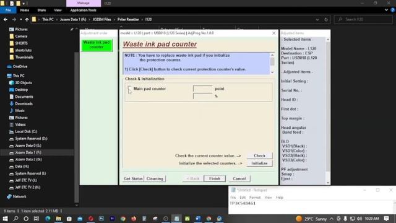Select SHORTS folder in navigation pane
The width and height of the screenshot is (396, 223).
coord(21,43)
